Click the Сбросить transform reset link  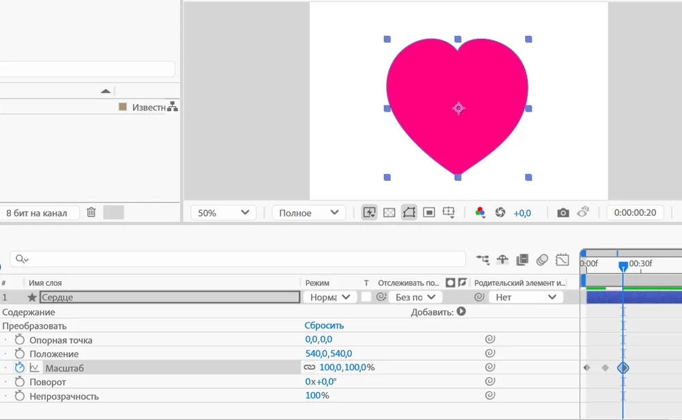point(324,325)
